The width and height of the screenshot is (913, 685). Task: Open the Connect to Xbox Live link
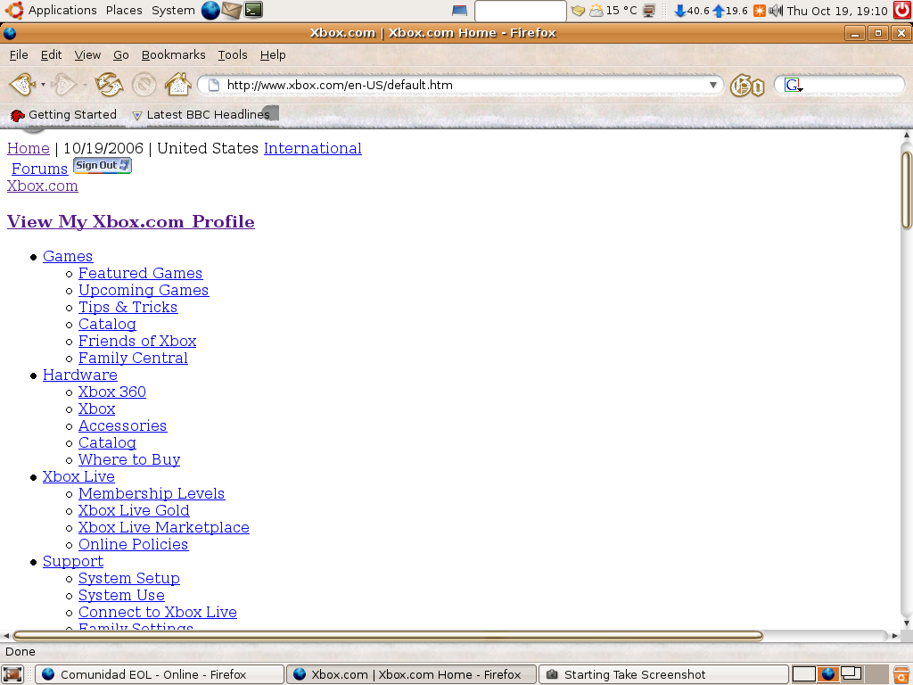(x=157, y=612)
